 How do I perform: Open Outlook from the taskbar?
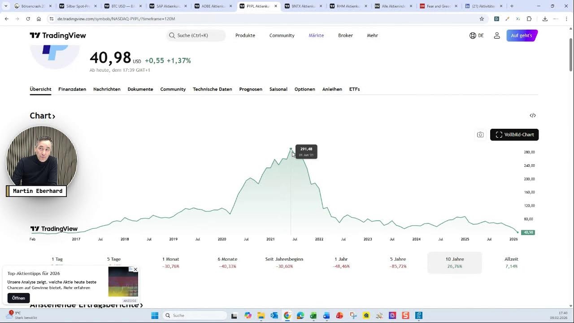[274, 315]
